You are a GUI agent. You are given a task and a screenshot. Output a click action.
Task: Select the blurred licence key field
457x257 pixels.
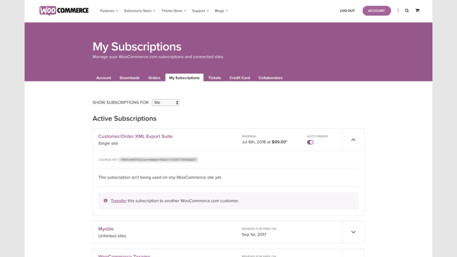(x=158, y=159)
